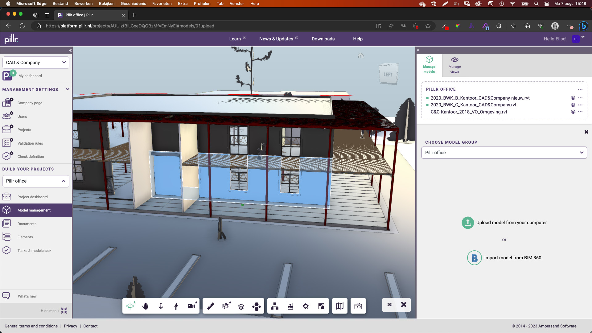Open the Choose Model Group dropdown
The image size is (592, 333).
(504, 153)
